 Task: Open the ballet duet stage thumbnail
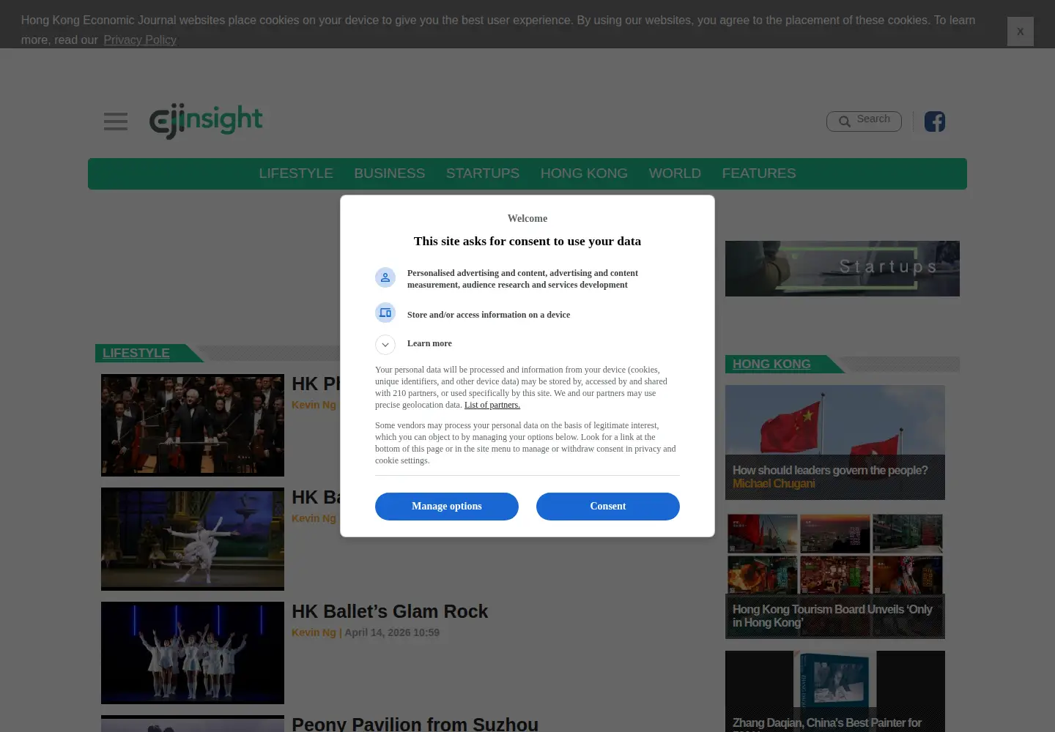click(x=193, y=539)
